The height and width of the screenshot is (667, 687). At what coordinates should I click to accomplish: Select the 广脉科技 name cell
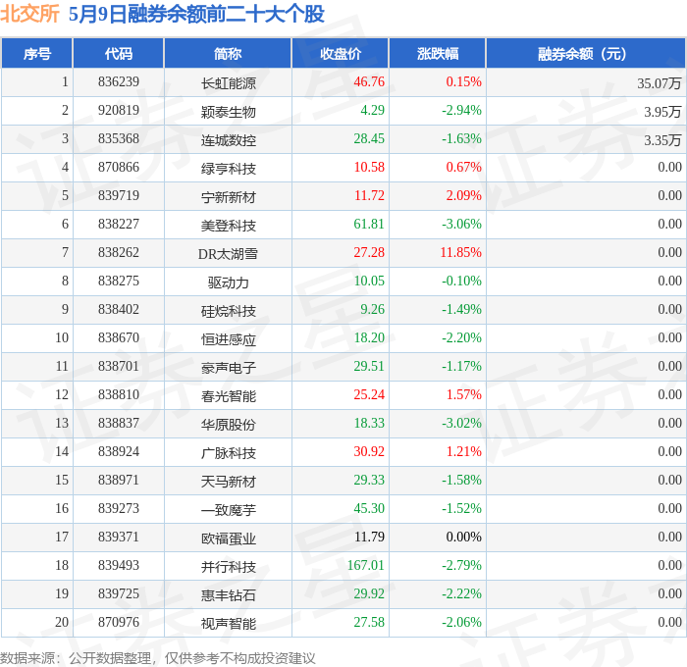pyautogui.click(x=229, y=453)
